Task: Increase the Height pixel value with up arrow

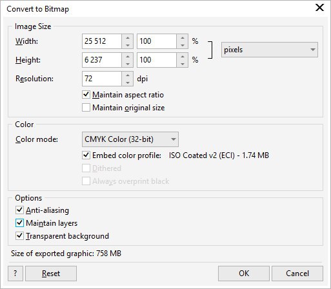Action: coord(128,56)
